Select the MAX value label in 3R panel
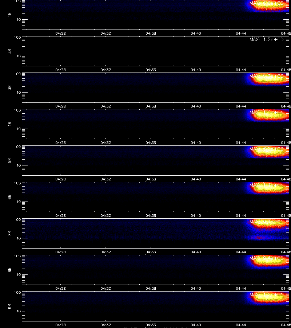 tap(266, 76)
